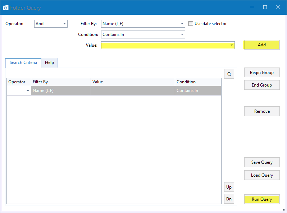Click the resize grip in the window corner

pyautogui.click(x=283, y=209)
